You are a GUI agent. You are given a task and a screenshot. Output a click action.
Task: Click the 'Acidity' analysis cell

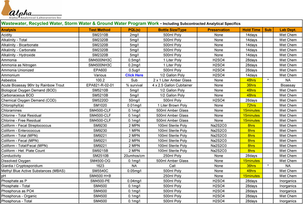pyautogui.click(x=40, y=35)
